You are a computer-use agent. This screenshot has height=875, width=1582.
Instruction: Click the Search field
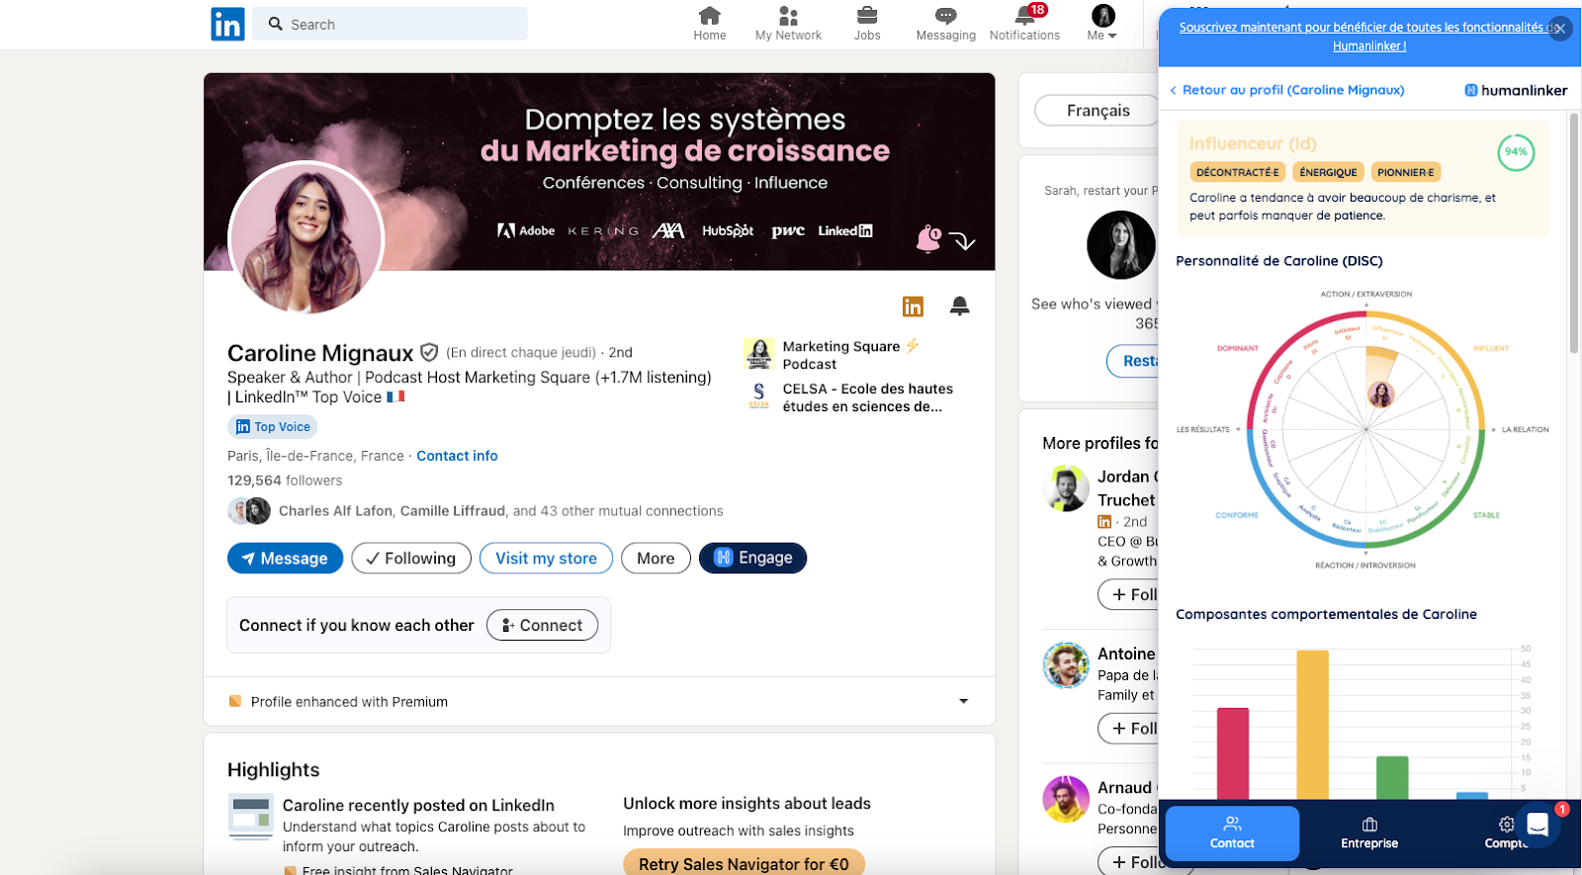point(391,24)
